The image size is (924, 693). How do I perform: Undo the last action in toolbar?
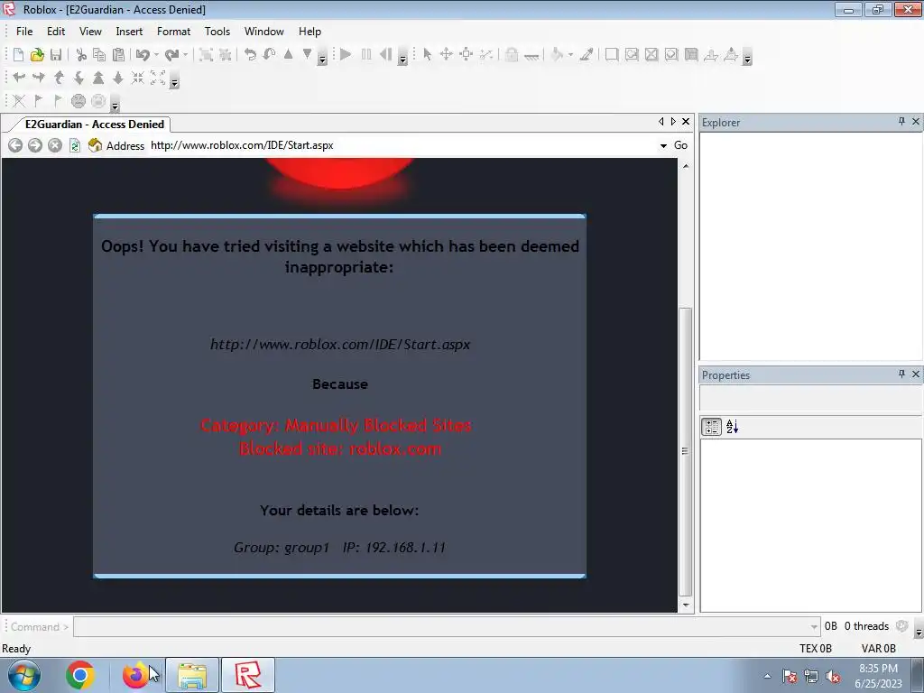coord(142,55)
